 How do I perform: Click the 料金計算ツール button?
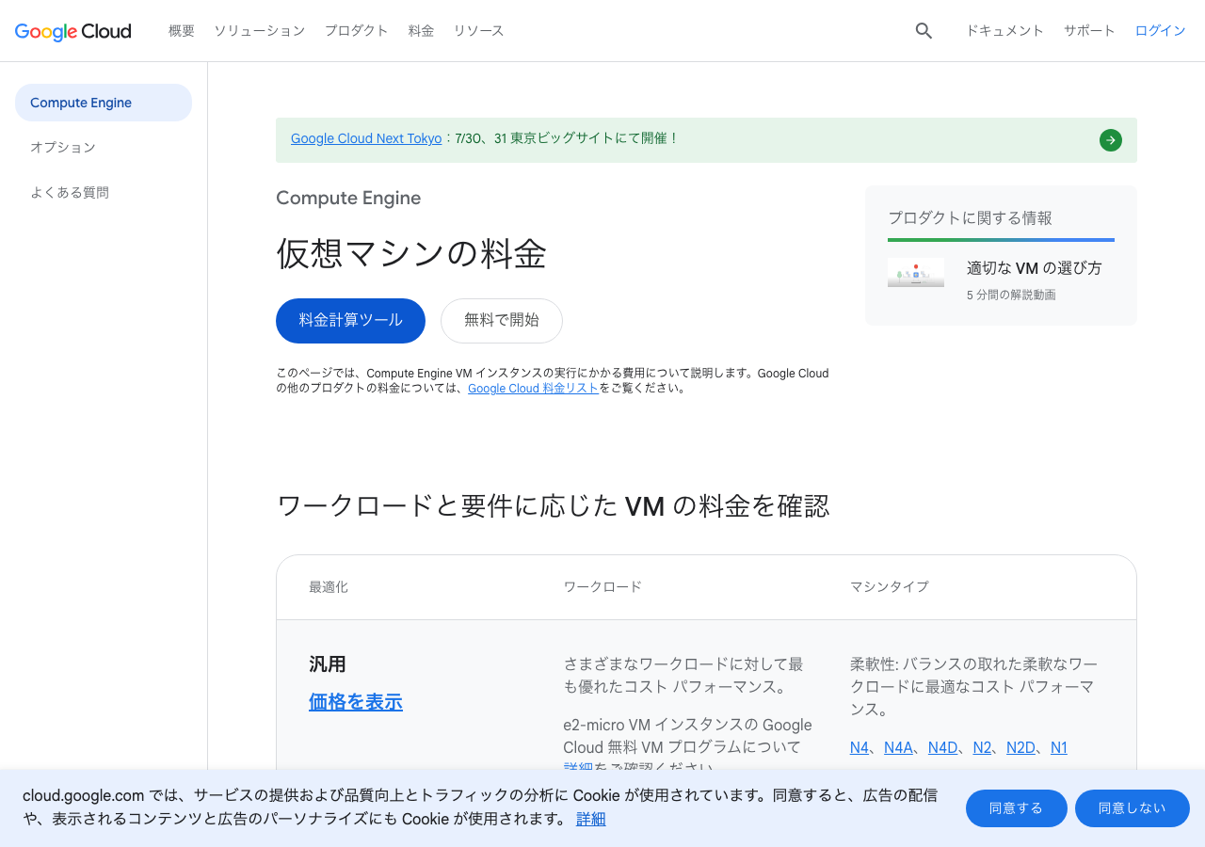(x=350, y=321)
